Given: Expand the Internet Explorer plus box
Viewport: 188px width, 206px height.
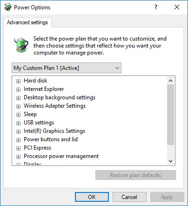Looking at the screenshot, I should [18, 89].
